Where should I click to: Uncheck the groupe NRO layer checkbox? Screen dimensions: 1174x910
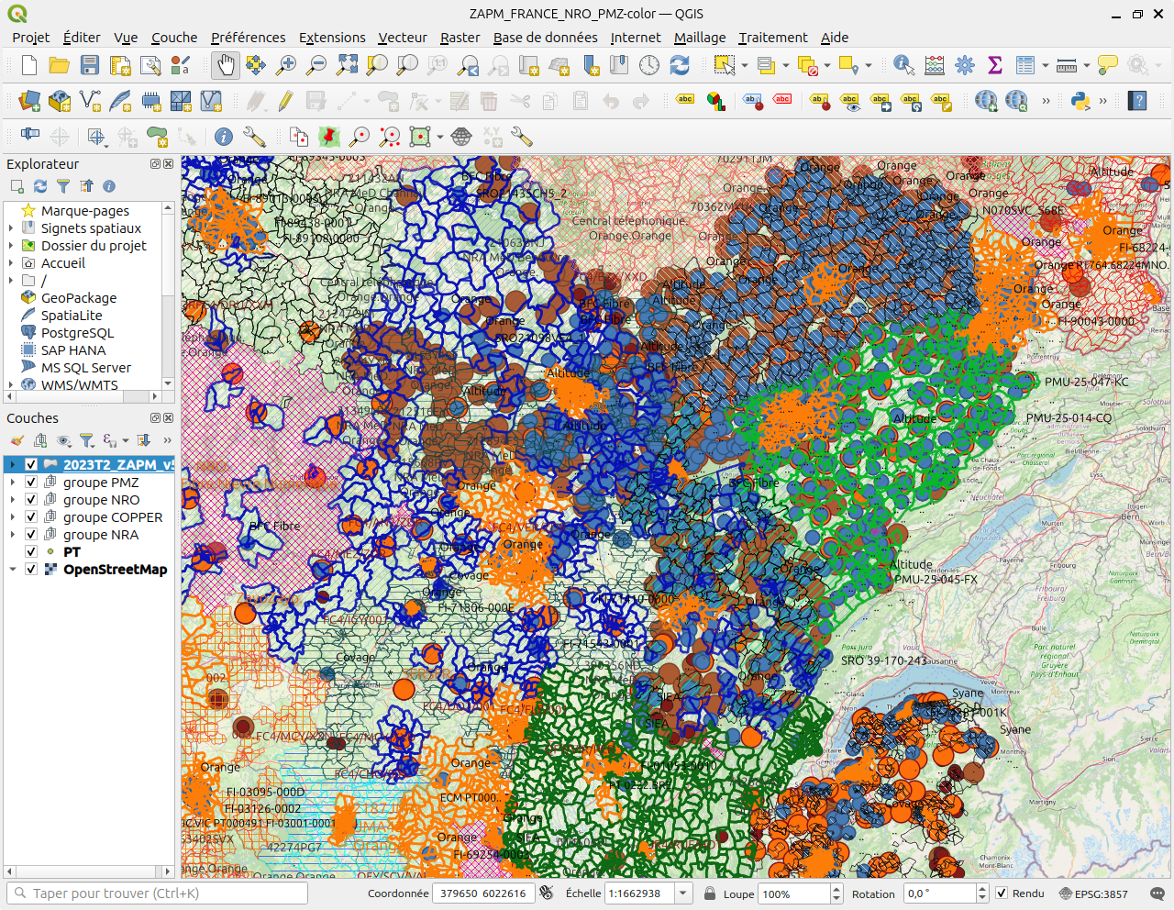[x=31, y=500]
